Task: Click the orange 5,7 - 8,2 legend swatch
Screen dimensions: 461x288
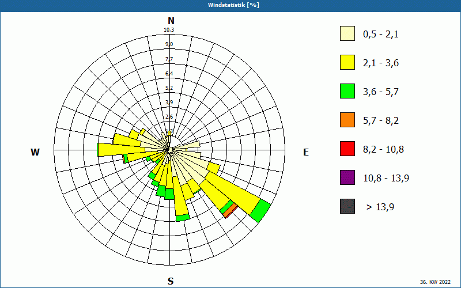Action: (x=347, y=120)
